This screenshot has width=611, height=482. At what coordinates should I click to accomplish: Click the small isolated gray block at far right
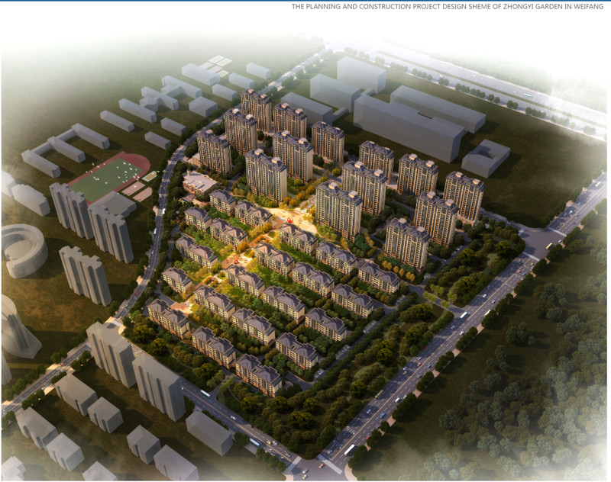[x=486, y=158]
